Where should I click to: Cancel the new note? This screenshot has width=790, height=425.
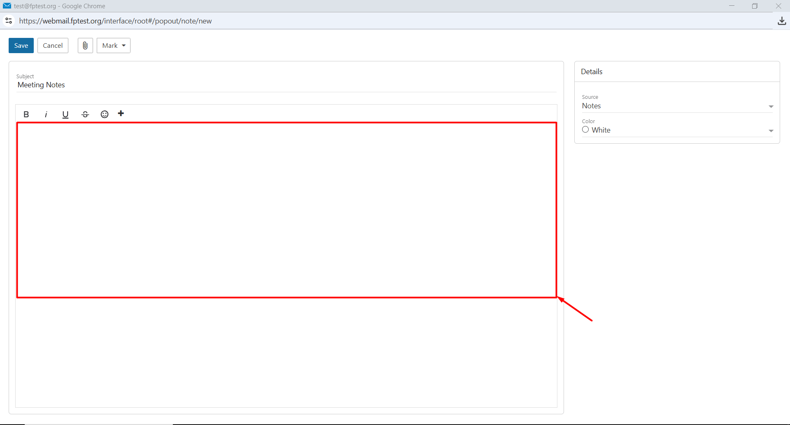[x=53, y=45]
